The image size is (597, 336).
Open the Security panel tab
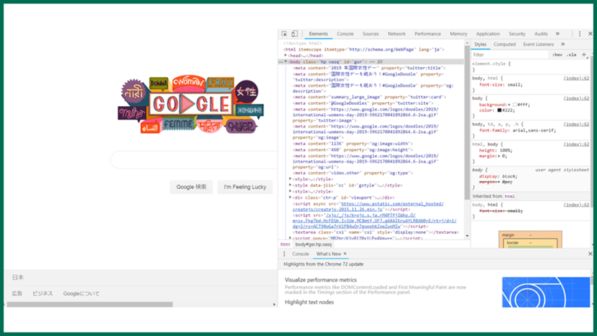[517, 34]
